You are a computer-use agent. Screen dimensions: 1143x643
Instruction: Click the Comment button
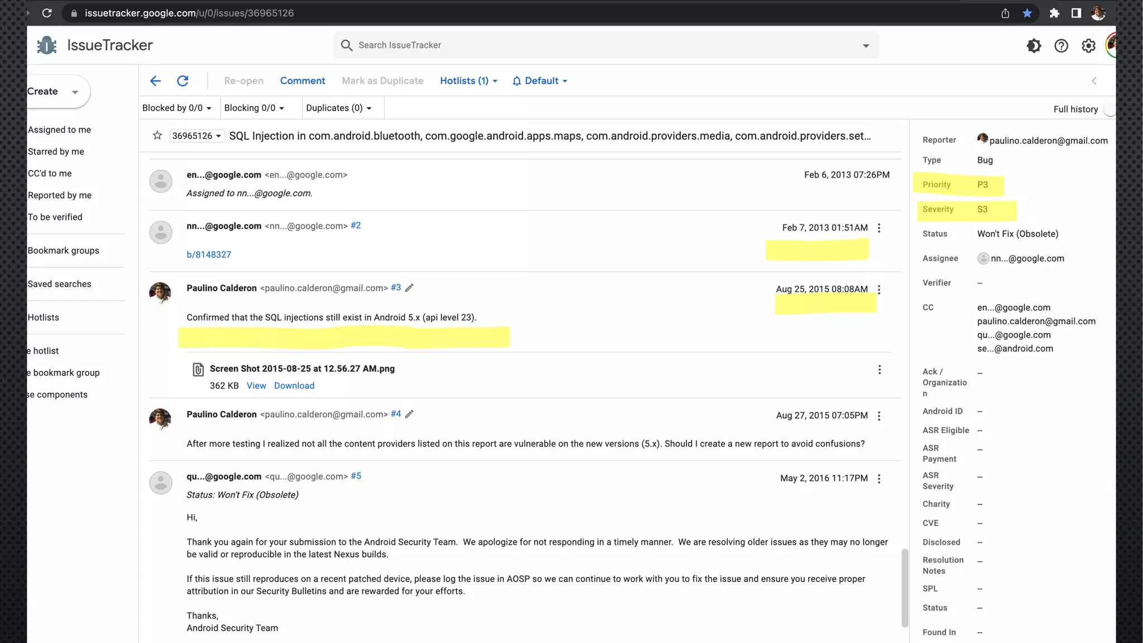click(302, 81)
